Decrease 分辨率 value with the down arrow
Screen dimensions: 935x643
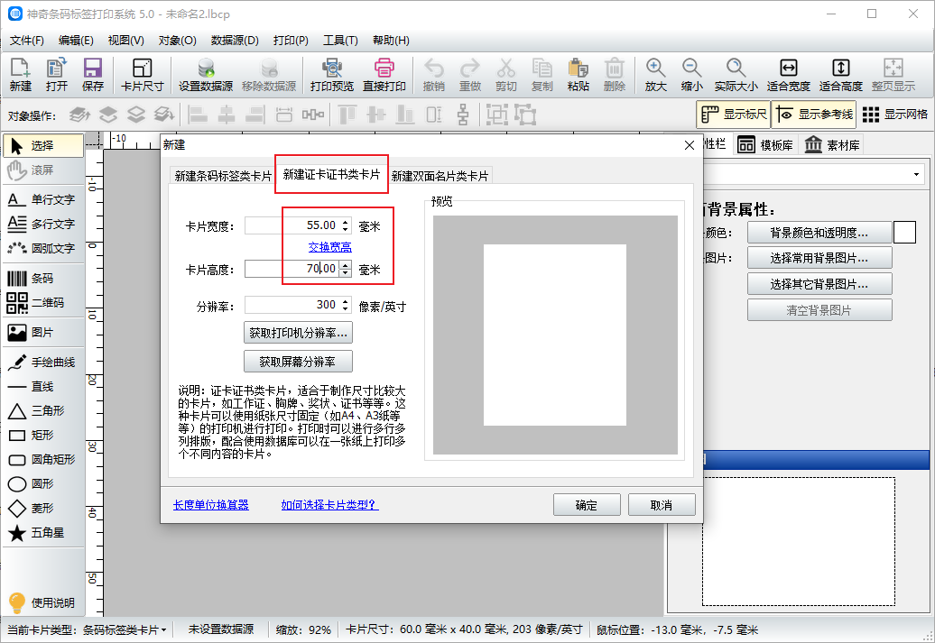345,309
